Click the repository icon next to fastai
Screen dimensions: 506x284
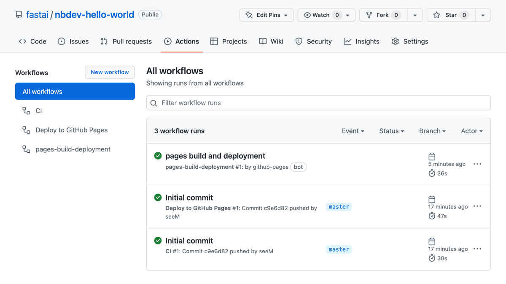[x=19, y=15]
